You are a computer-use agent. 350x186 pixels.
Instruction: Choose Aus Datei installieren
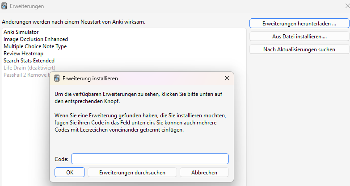299,36
